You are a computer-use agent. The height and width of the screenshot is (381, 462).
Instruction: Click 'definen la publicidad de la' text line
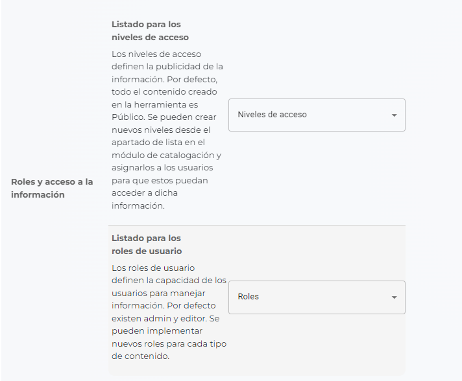pos(167,67)
